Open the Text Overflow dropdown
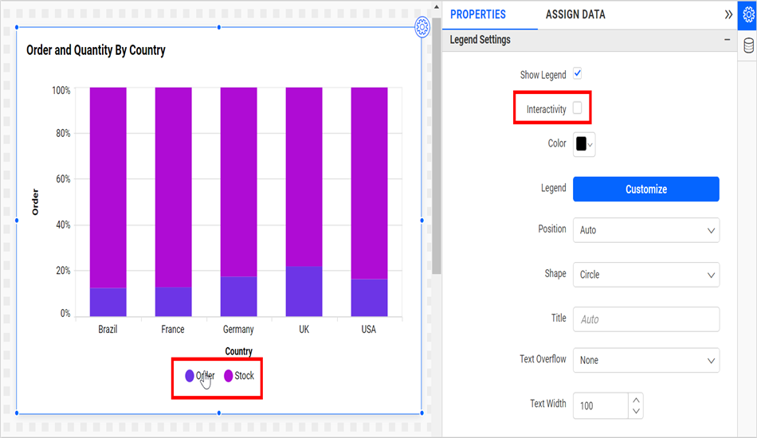 click(x=645, y=360)
